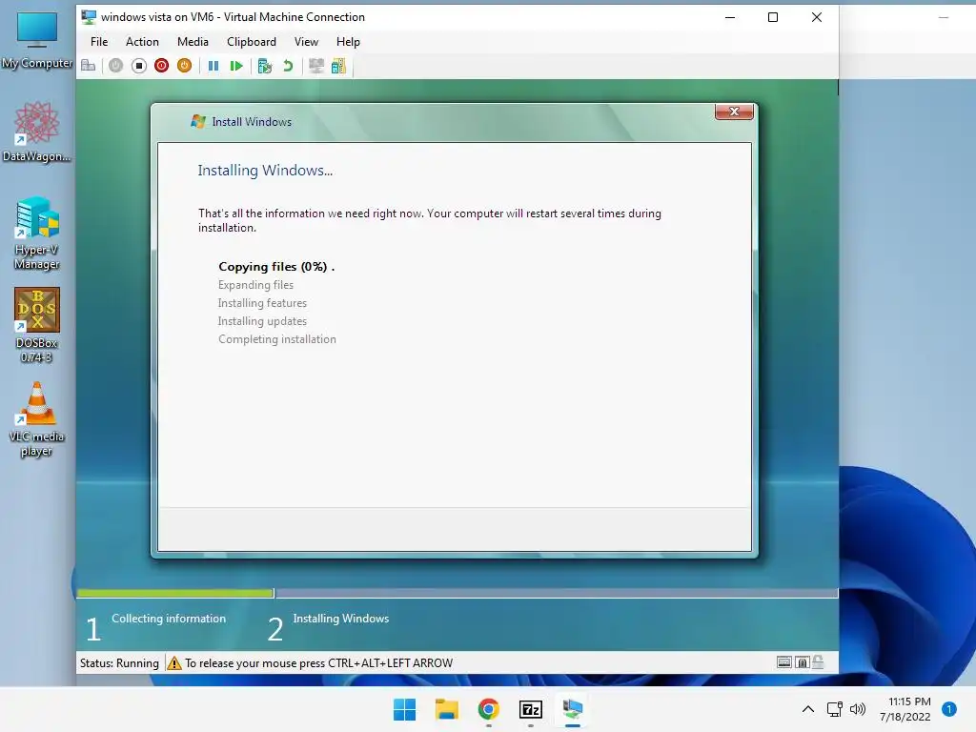This screenshot has width=976, height=732.
Task: Click the 'Collecting information' stage label
Action: coord(169,618)
